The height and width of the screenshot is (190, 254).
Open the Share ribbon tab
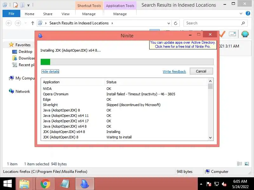click(48, 14)
